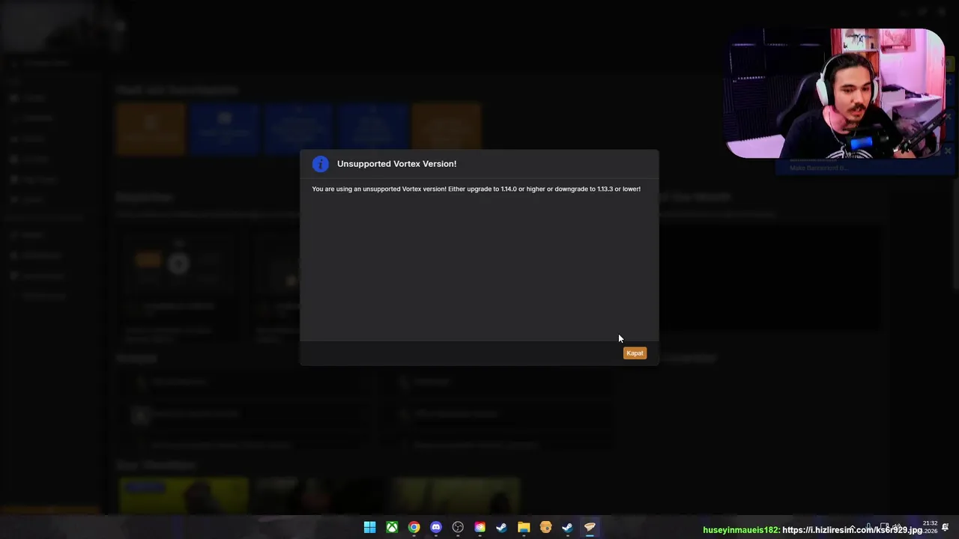959x539 pixels.
Task: Click the unsupported Vortex version message text
Action: tap(476, 189)
